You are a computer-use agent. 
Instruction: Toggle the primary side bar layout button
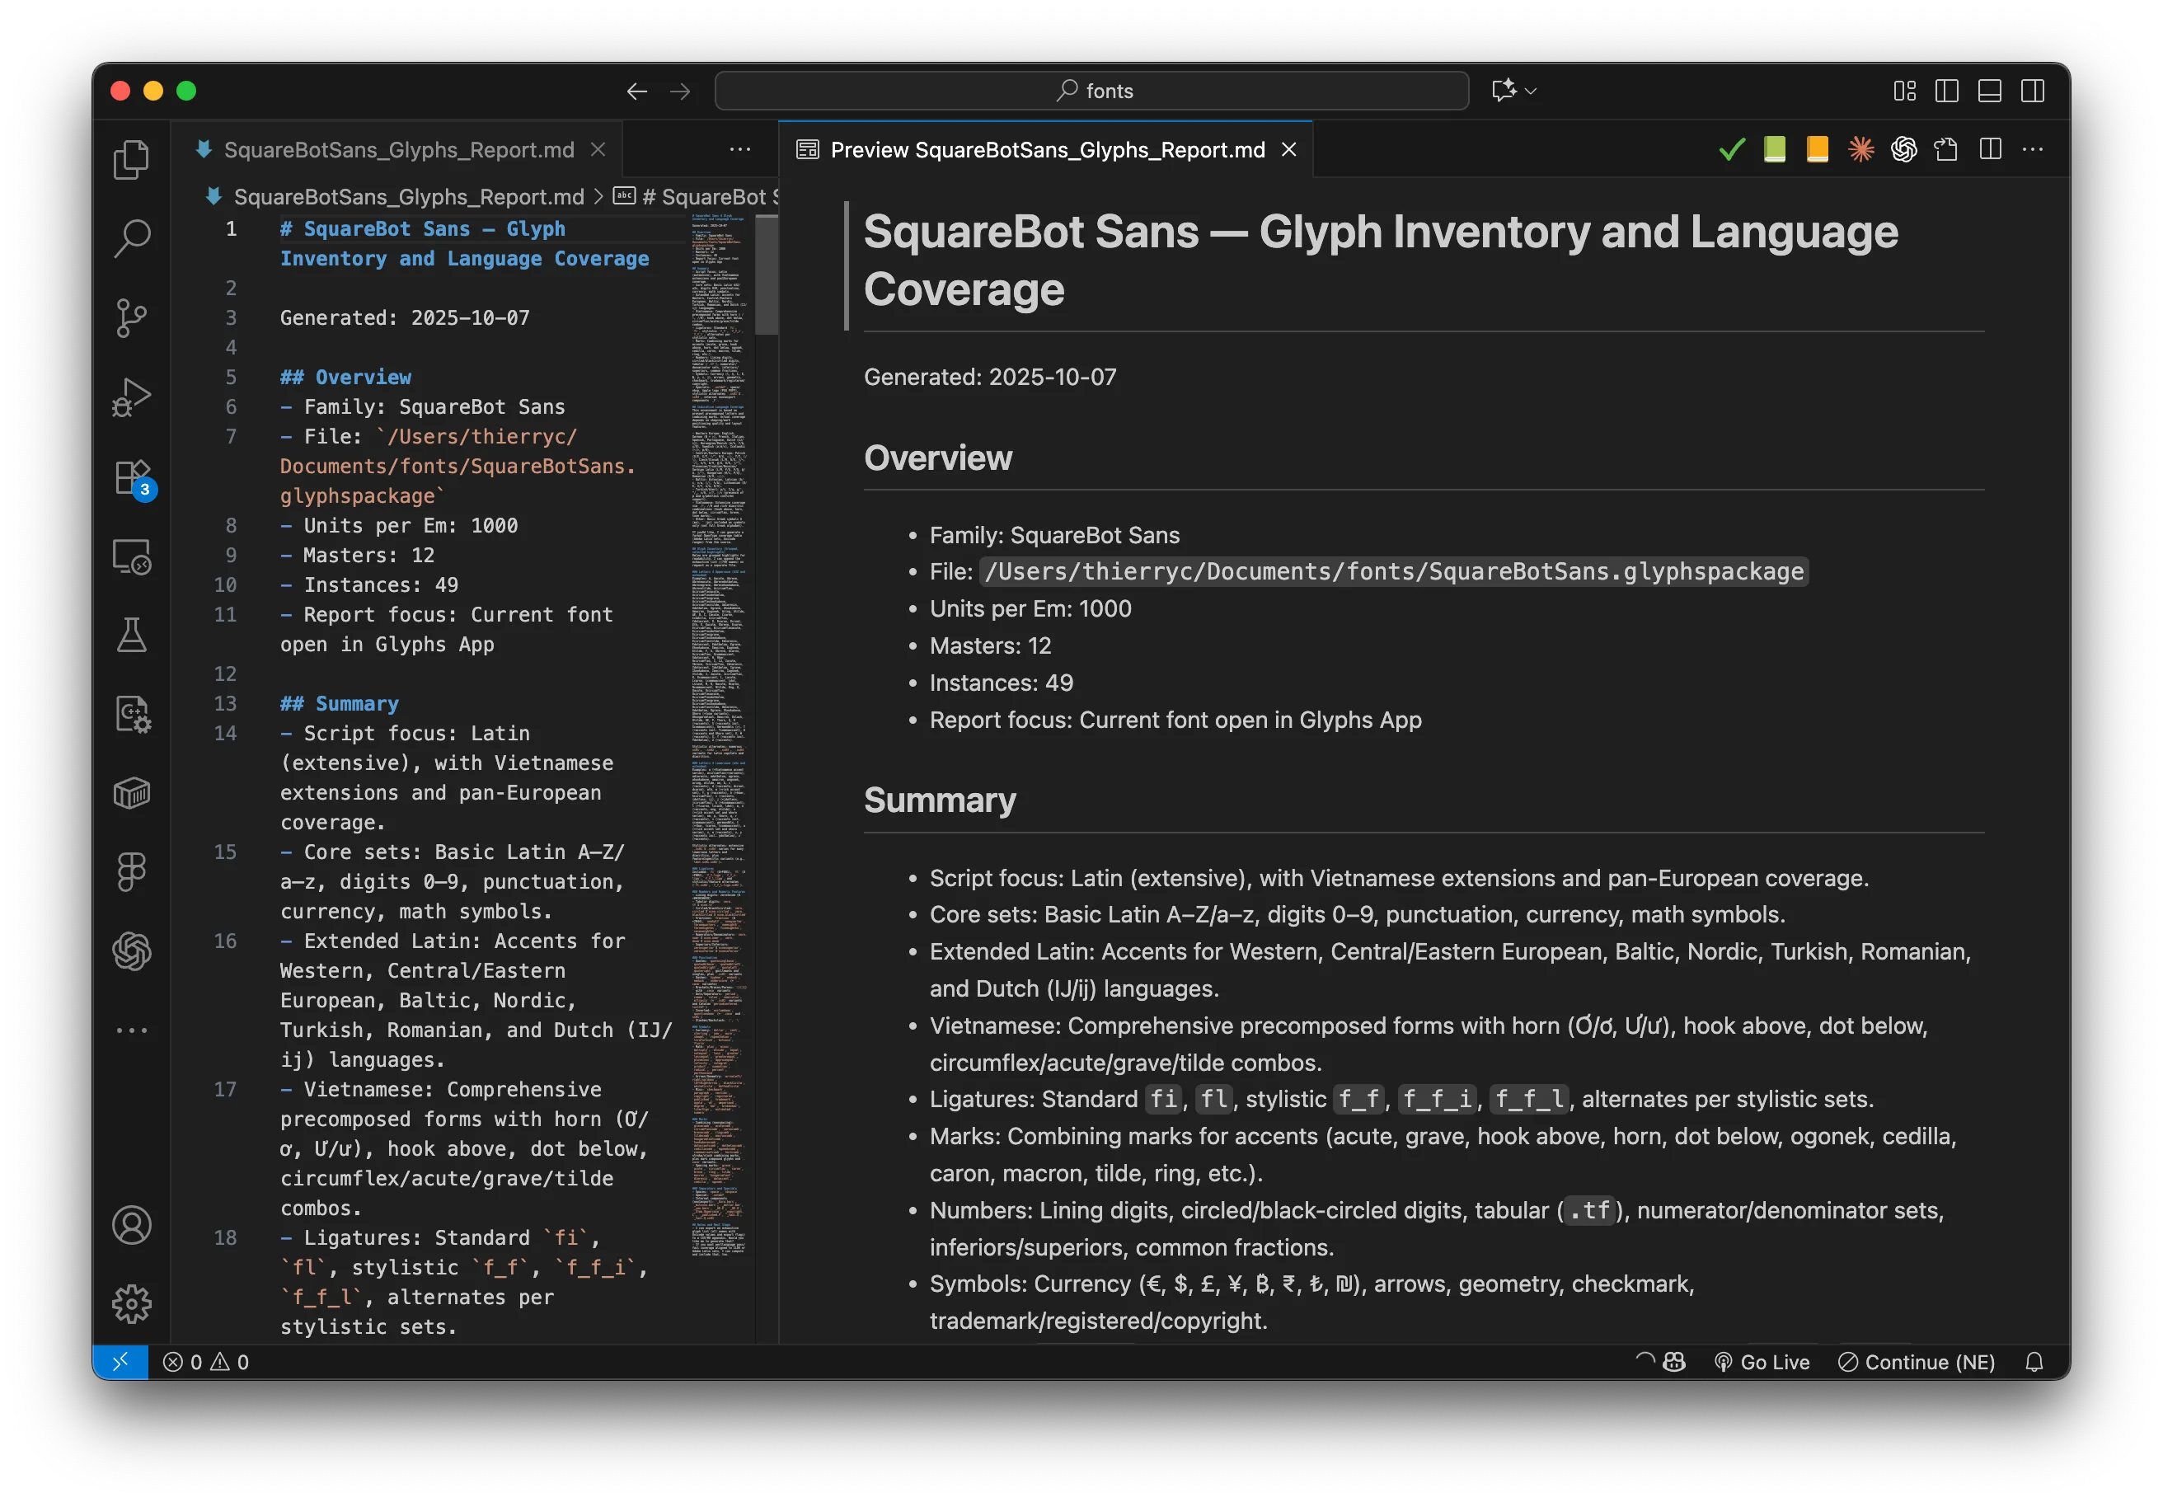pyautogui.click(x=1946, y=92)
